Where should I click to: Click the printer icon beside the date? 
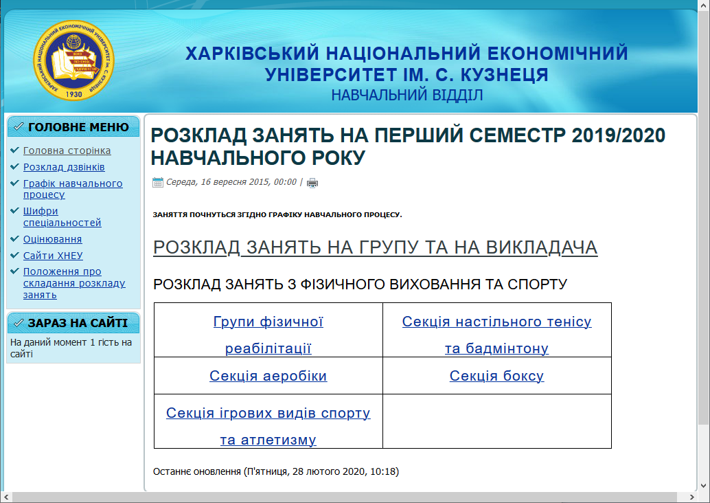click(x=312, y=183)
